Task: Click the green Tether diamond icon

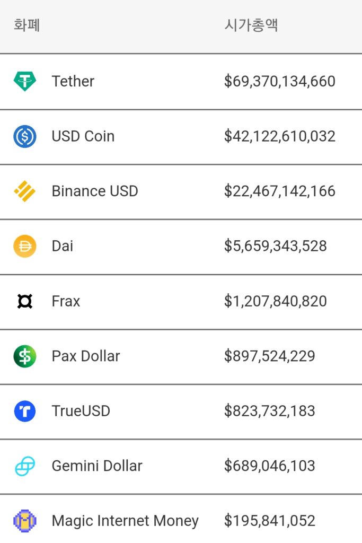Action: 24,81
